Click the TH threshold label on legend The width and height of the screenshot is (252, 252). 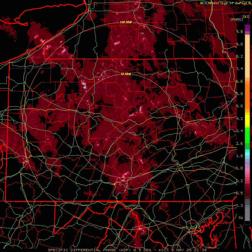tap(241, 218)
